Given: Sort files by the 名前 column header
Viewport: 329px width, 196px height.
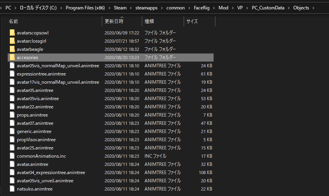Looking at the screenshot, I should (x=13, y=22).
